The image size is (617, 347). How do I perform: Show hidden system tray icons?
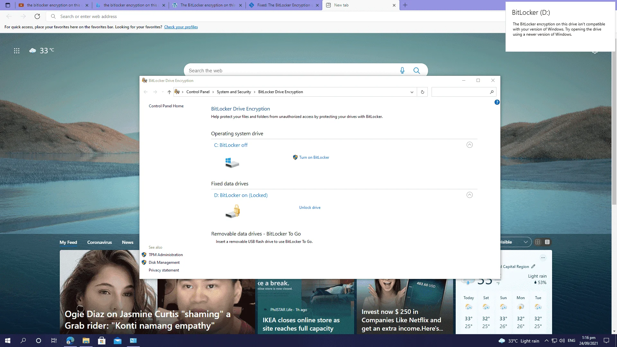[546, 341]
